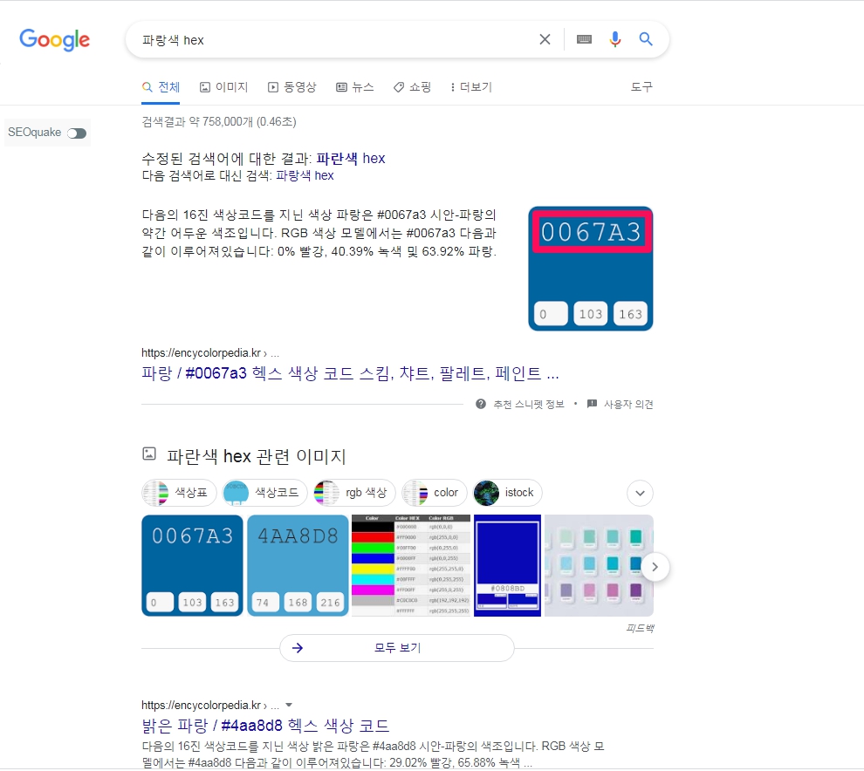Click the Google logo
The height and width of the screenshot is (771, 864).
click(55, 39)
